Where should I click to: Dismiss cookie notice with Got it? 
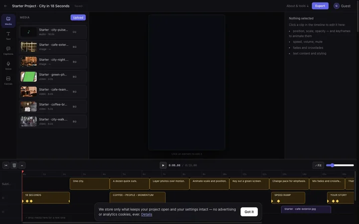point(249,212)
